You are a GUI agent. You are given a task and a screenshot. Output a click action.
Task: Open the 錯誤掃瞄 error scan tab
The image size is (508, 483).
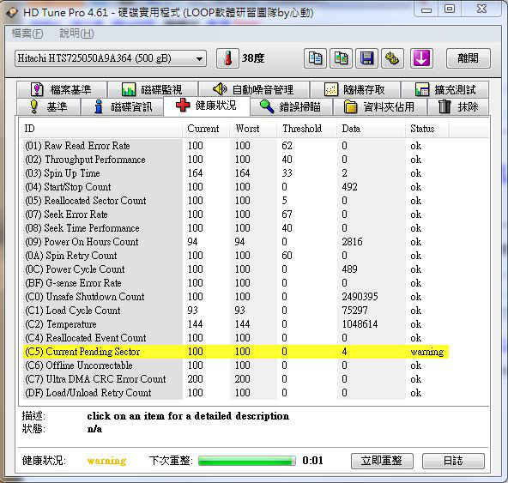pyautogui.click(x=291, y=106)
